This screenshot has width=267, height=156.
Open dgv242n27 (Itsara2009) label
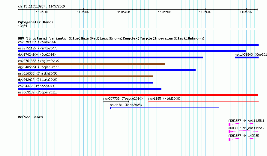[38, 80]
